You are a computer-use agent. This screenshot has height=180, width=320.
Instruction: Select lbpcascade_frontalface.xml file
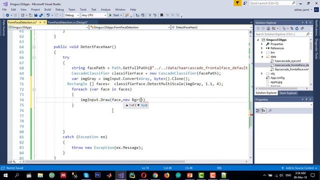(291, 69)
